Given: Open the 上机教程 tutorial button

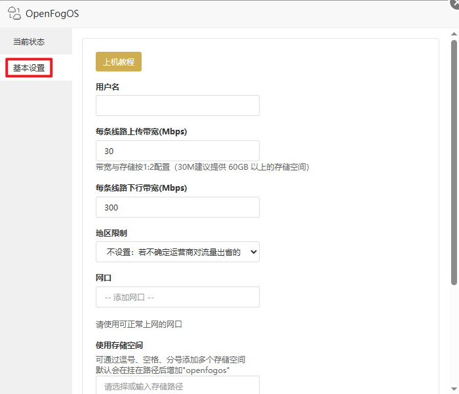Looking at the screenshot, I should 119,62.
